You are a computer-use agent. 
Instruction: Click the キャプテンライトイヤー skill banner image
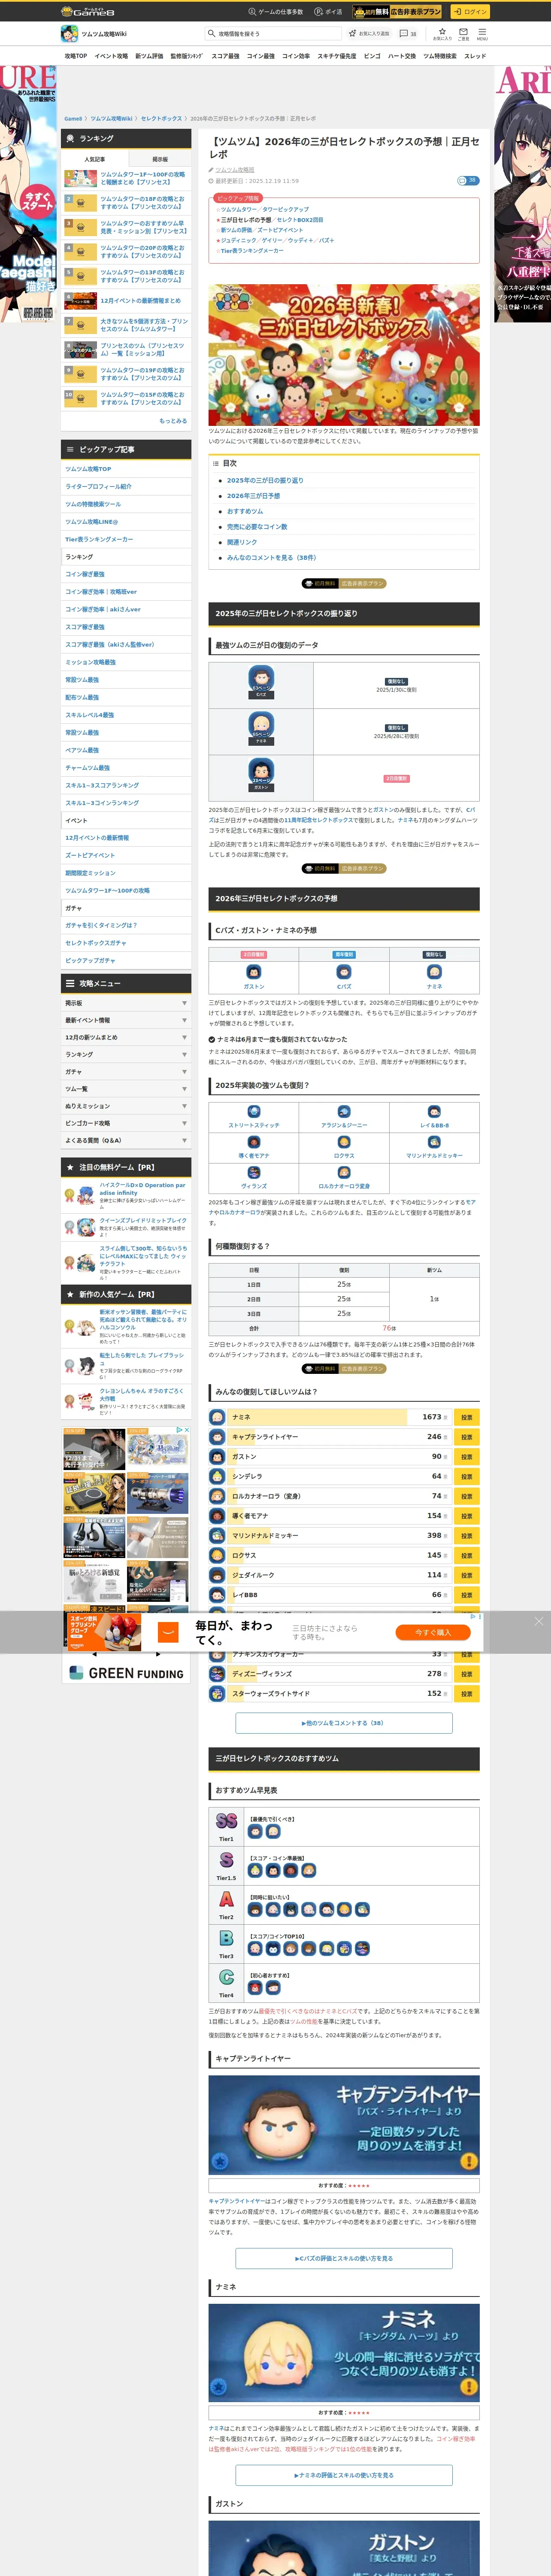pos(344,2125)
